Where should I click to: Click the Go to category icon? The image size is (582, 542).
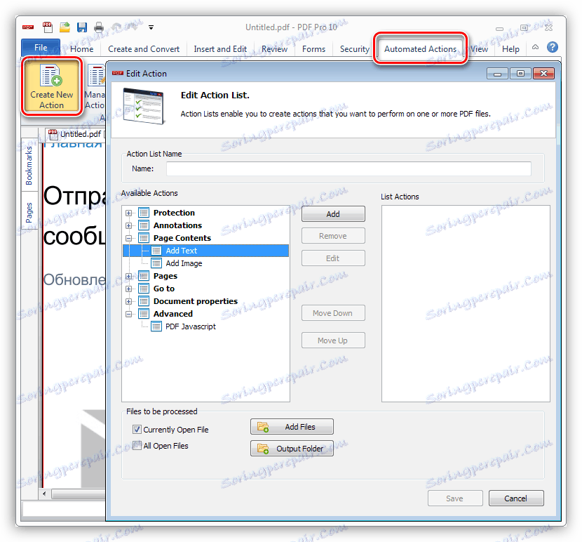click(x=144, y=289)
